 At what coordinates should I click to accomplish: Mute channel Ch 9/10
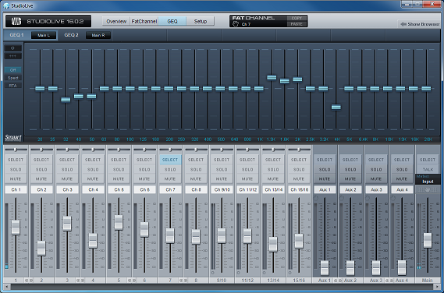[x=222, y=178]
